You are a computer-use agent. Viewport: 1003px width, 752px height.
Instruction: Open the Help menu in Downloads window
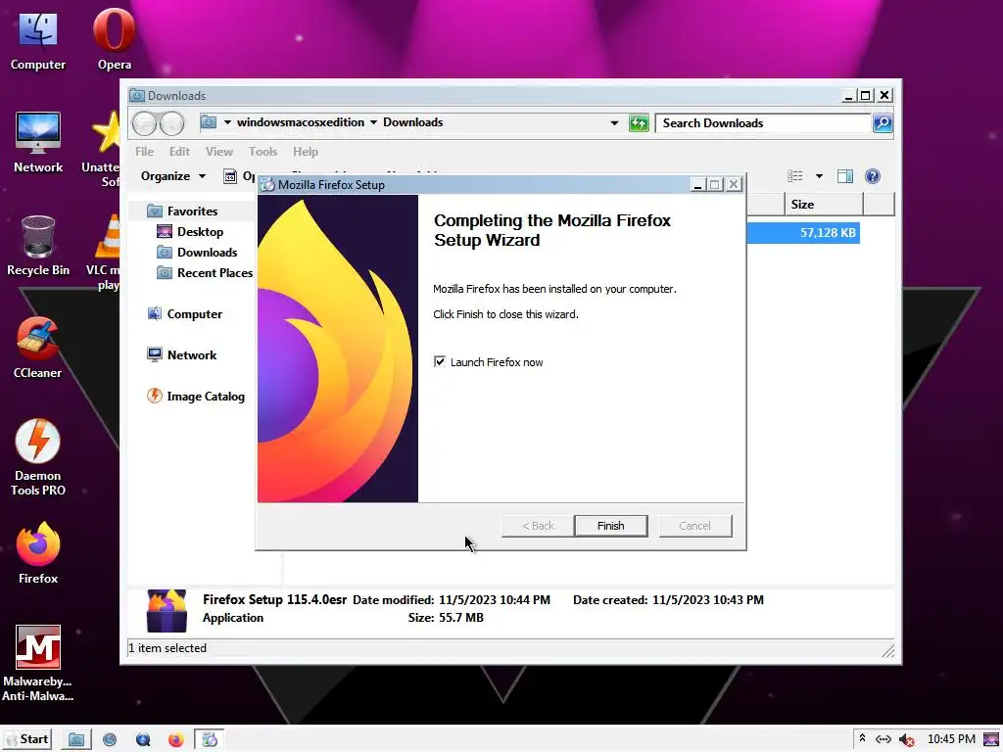coord(306,152)
